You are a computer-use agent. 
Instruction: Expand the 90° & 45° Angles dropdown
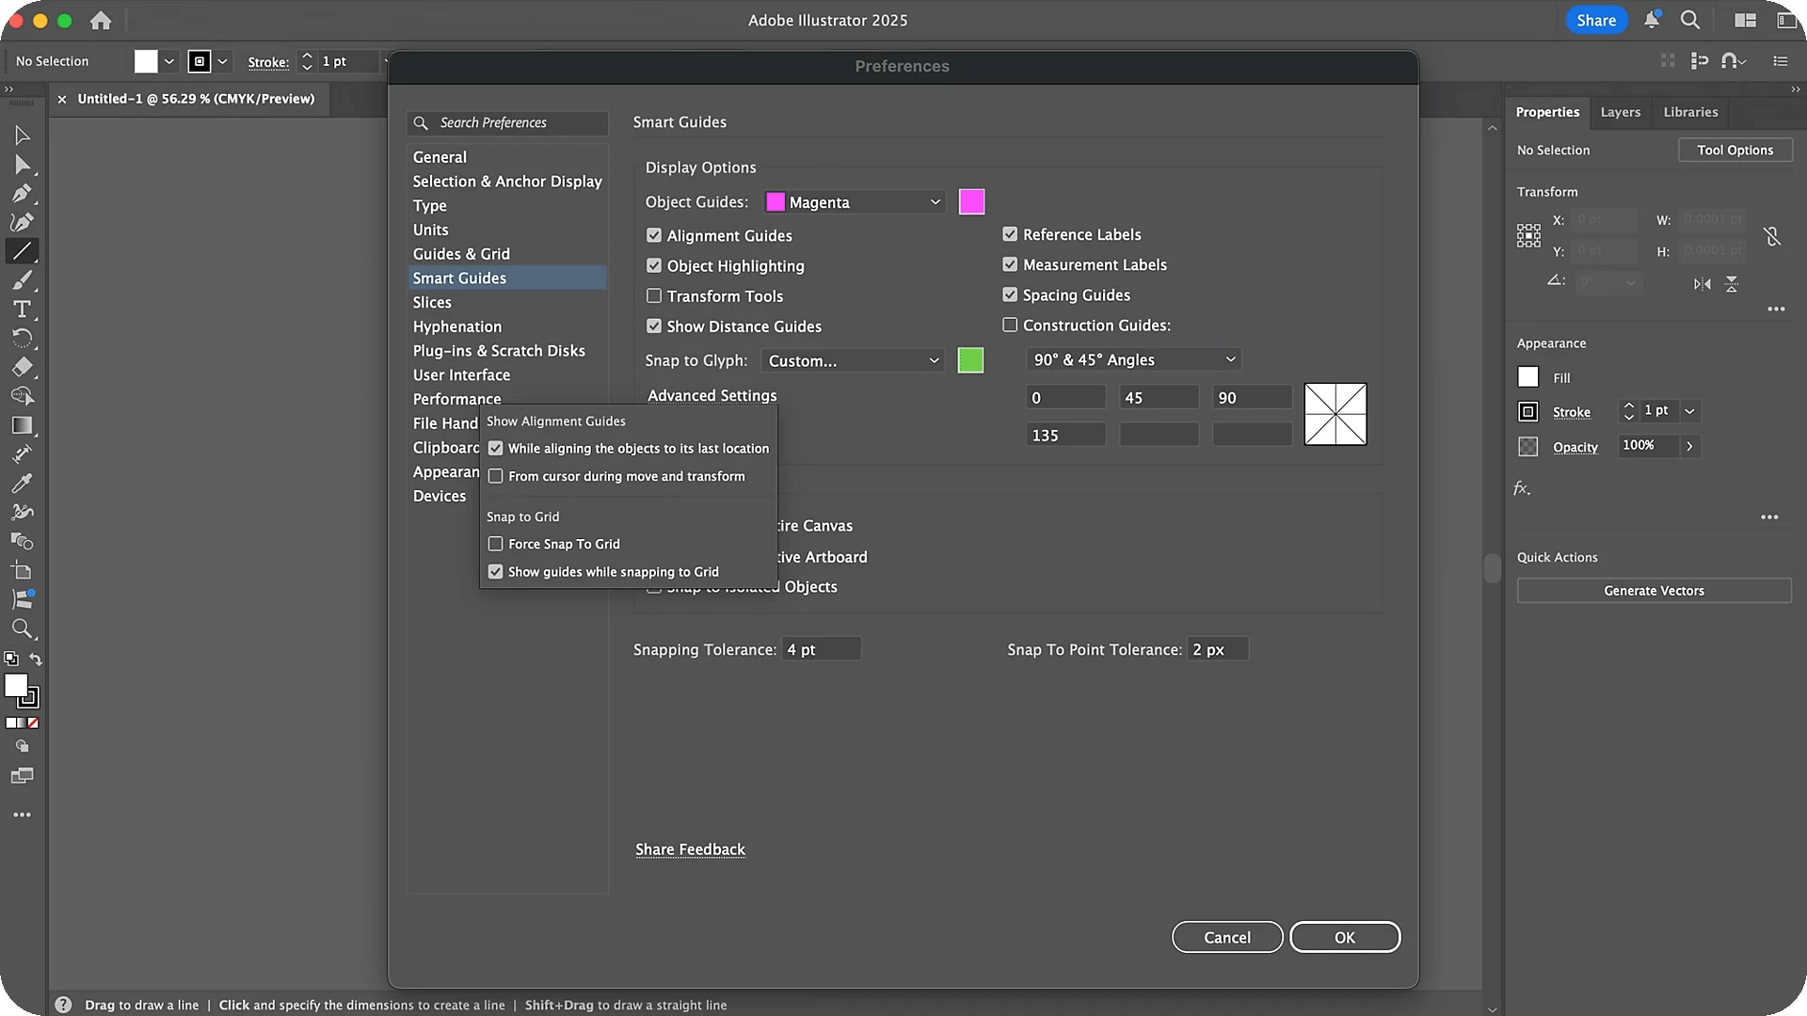coord(1133,359)
